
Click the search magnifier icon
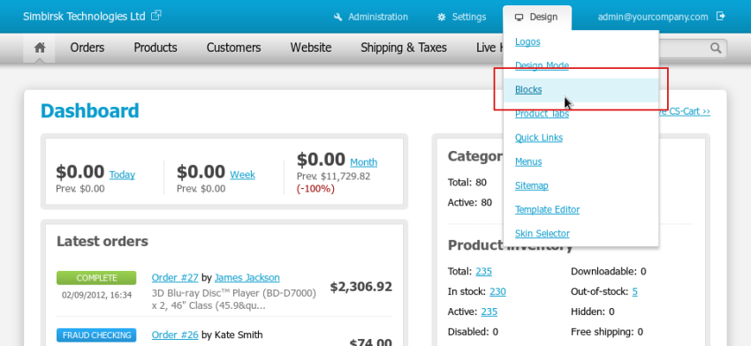[716, 48]
